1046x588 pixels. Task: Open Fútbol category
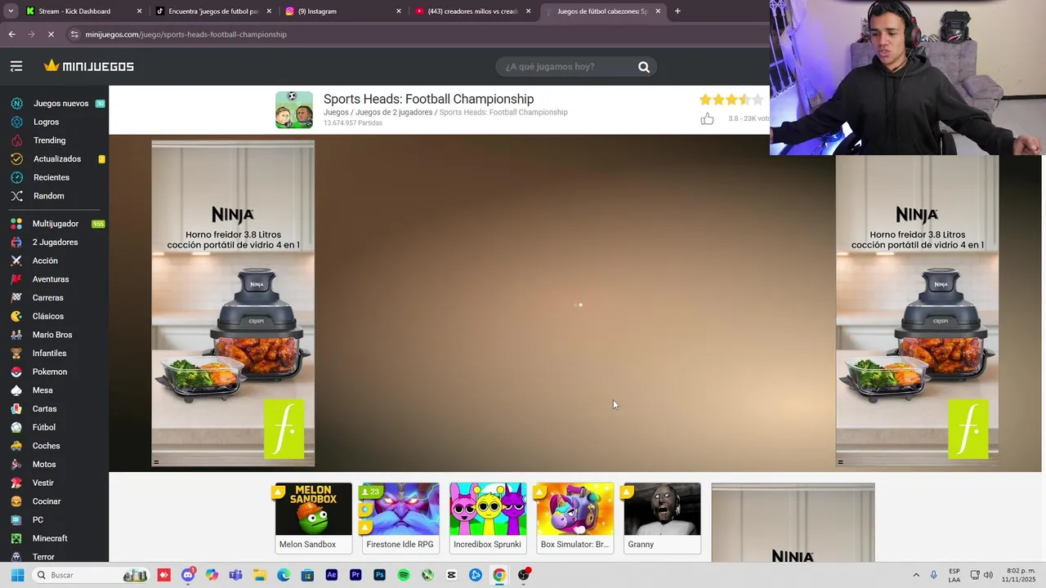(x=43, y=427)
